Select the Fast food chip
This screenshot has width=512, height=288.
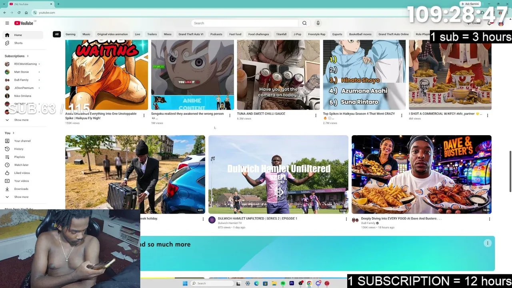235,34
